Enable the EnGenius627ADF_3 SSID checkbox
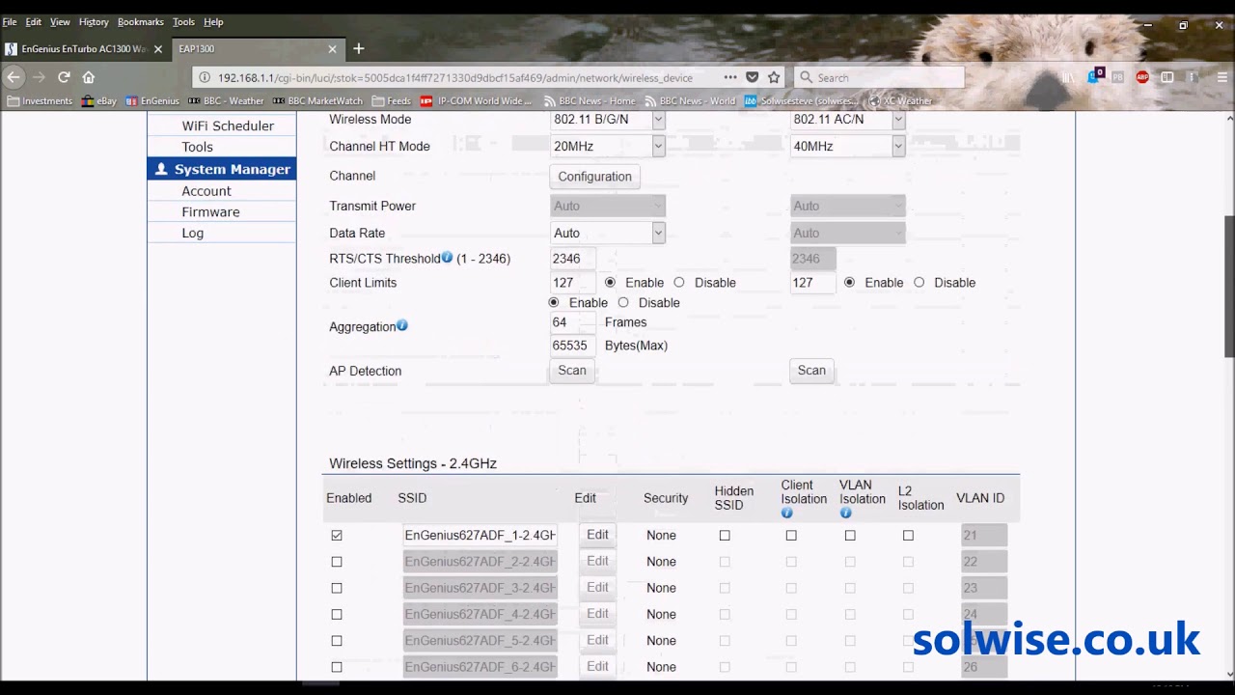 [337, 588]
